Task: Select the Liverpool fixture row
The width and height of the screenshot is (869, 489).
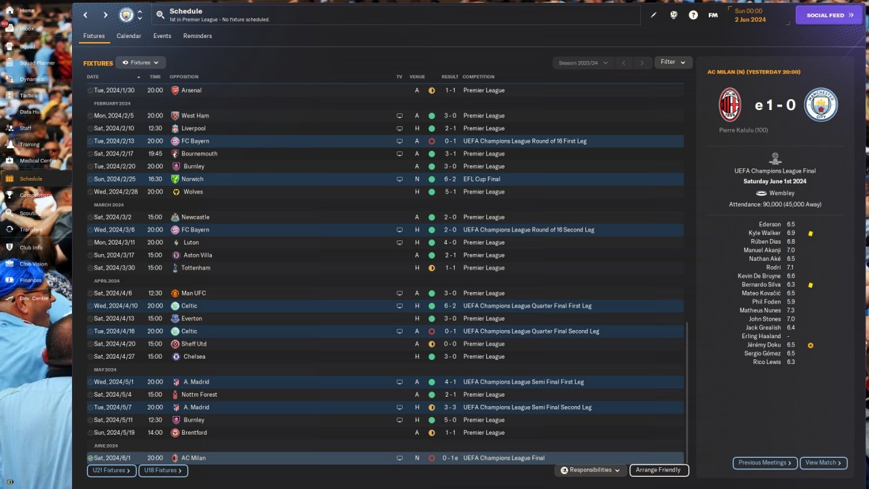Action: point(385,128)
